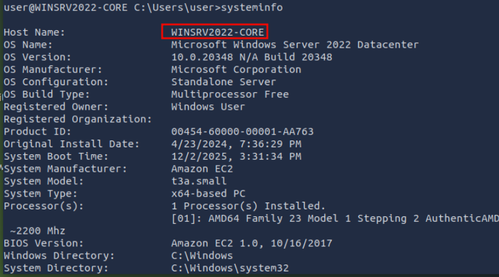Screen dimensions: 499x277
Task: Click the t3a.small system model value
Action: click(x=199, y=181)
